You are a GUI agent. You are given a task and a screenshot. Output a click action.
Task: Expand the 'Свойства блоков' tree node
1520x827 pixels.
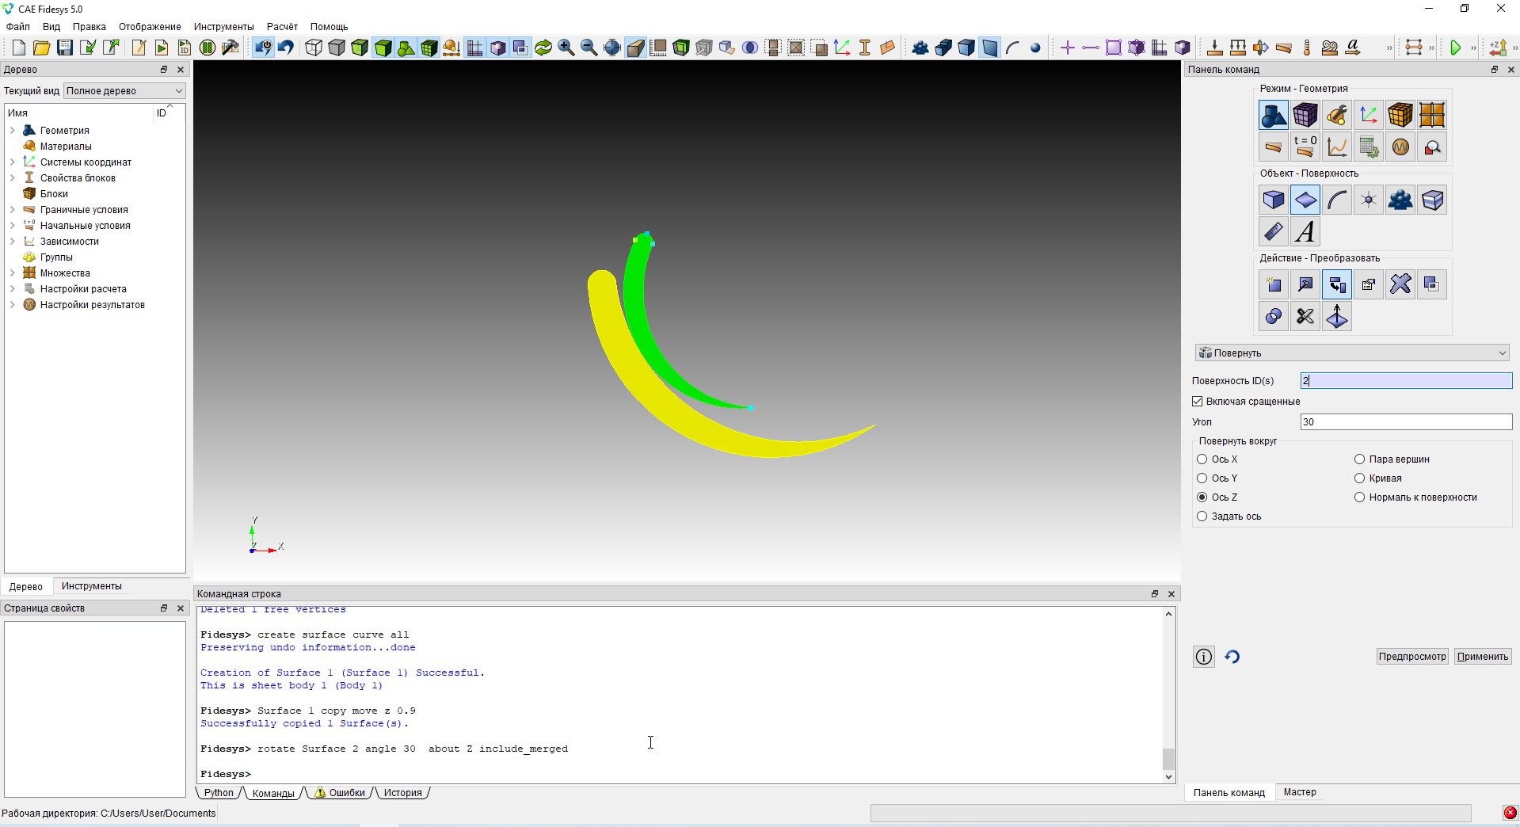(x=13, y=178)
